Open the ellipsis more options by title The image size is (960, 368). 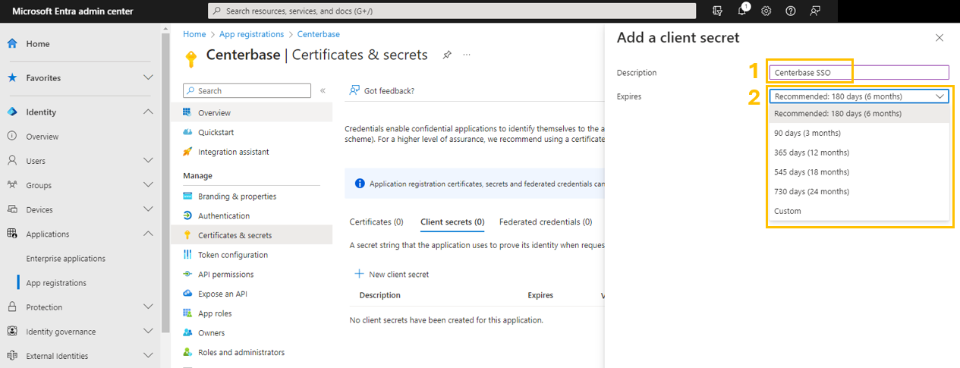(467, 55)
